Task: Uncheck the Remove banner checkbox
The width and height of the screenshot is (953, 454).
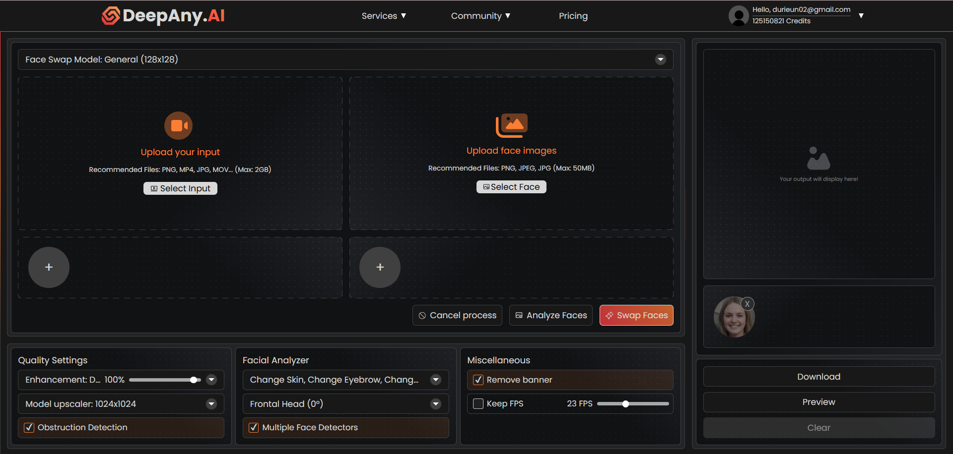Action: pyautogui.click(x=478, y=380)
